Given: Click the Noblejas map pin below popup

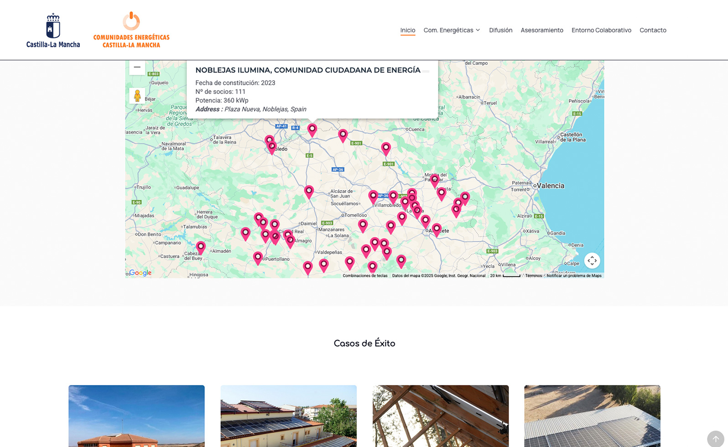Looking at the screenshot, I should point(312,130).
